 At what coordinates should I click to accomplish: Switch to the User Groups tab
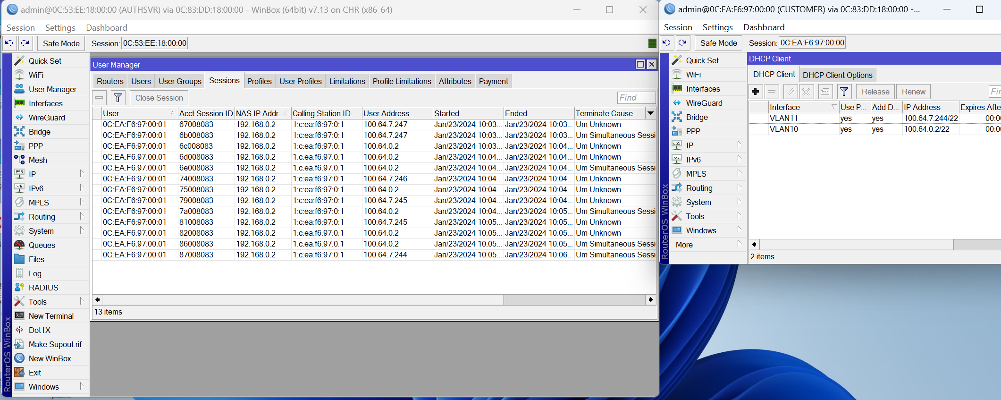point(180,81)
